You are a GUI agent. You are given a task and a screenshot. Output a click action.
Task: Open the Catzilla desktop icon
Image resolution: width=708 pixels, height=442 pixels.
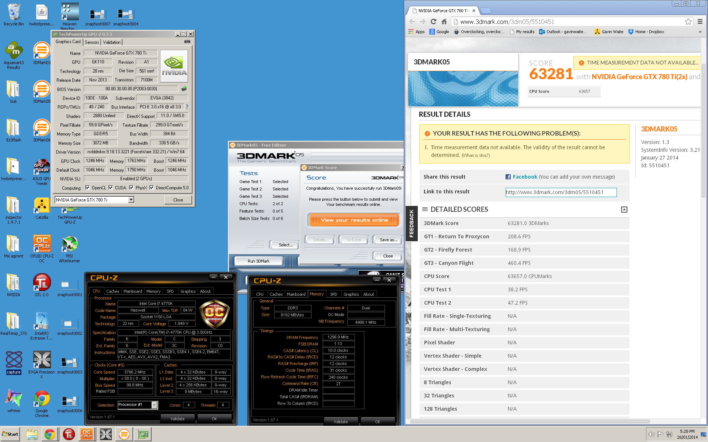[42, 208]
